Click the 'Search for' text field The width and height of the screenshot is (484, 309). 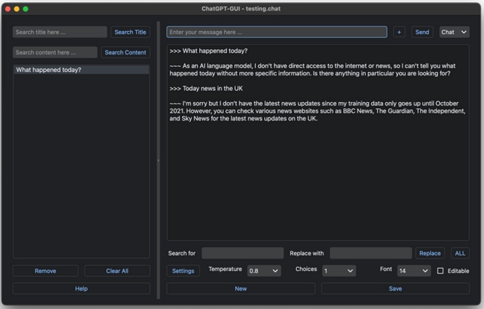click(243, 253)
